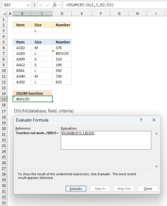Click the evaluation scroll up arrow

(156, 134)
